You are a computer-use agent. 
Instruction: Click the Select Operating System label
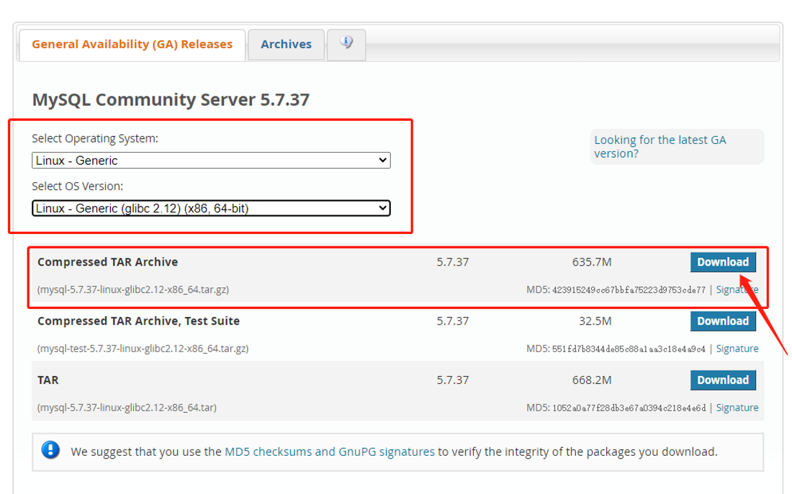tap(95, 138)
